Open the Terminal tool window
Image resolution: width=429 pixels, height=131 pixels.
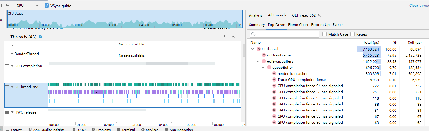[x=126, y=130]
